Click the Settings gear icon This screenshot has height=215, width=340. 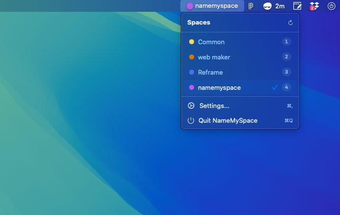191,106
